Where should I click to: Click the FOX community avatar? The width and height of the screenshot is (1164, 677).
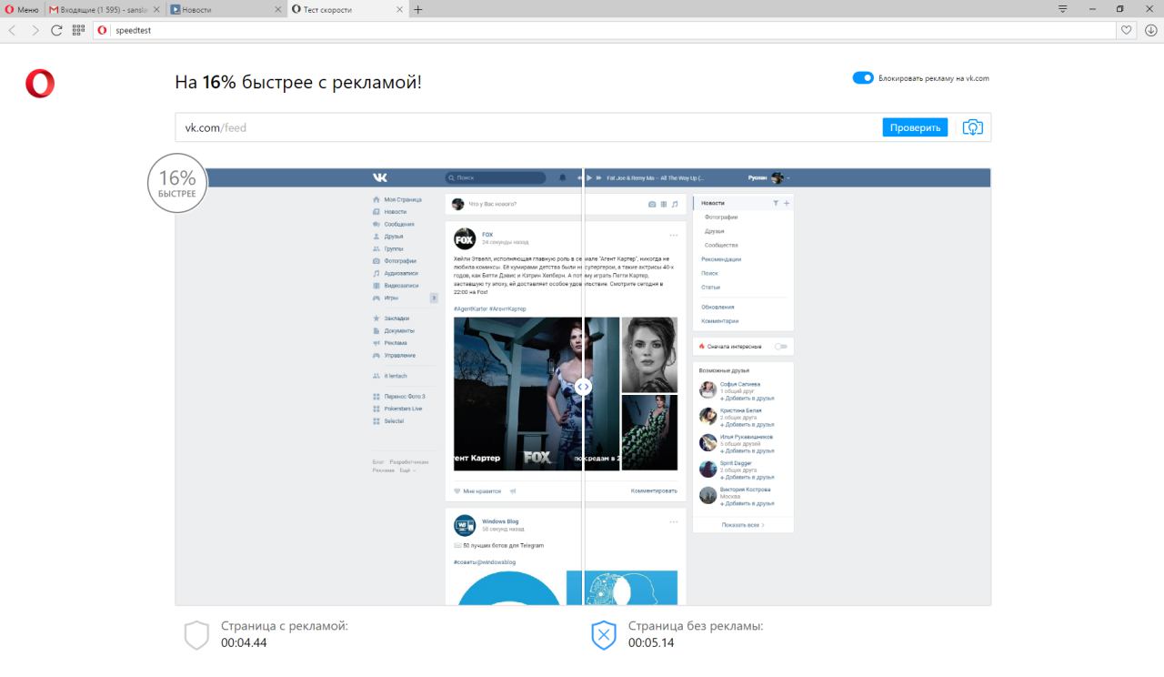(x=464, y=238)
